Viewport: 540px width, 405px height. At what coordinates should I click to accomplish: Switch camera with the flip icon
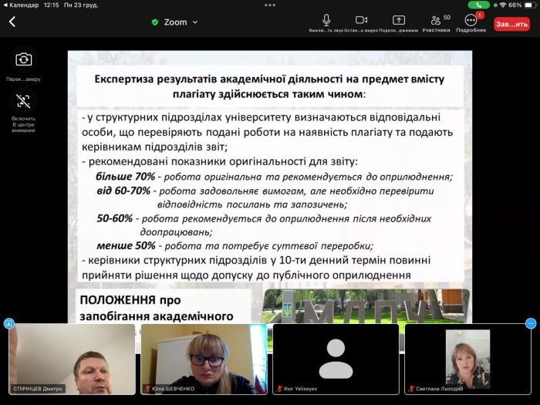[24, 60]
